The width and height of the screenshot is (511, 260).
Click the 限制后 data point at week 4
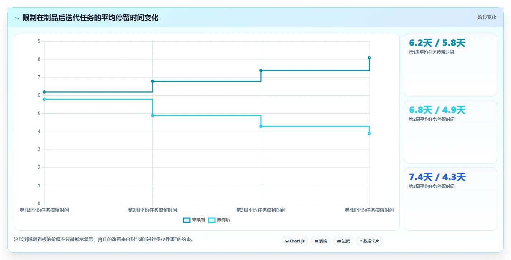tap(369, 133)
